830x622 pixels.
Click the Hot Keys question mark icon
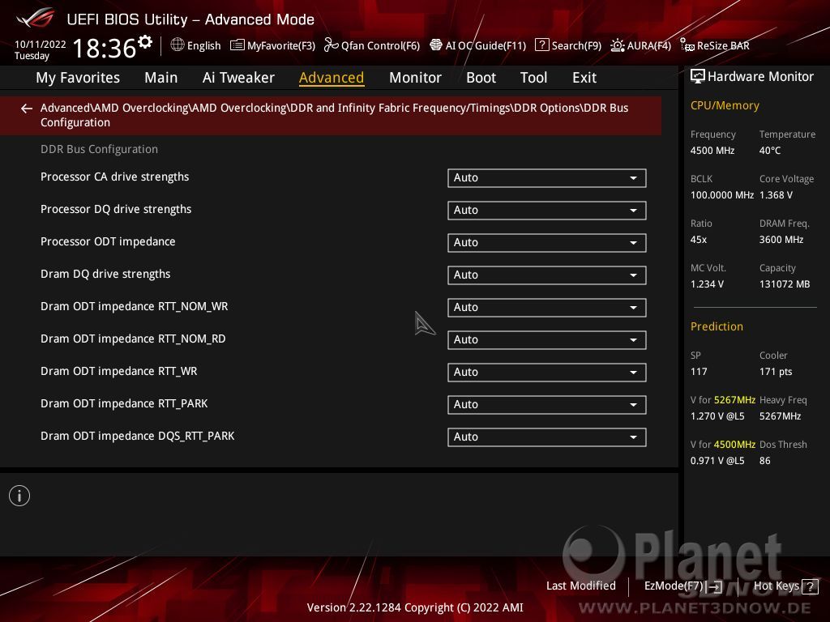[x=810, y=586]
